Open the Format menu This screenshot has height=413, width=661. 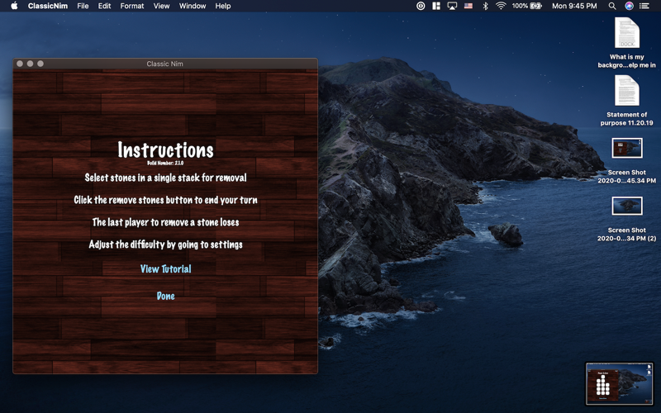[132, 6]
